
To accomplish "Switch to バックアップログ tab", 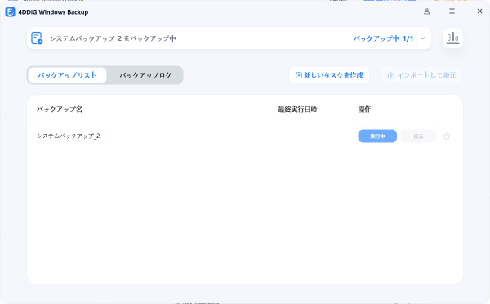I will pos(145,75).
